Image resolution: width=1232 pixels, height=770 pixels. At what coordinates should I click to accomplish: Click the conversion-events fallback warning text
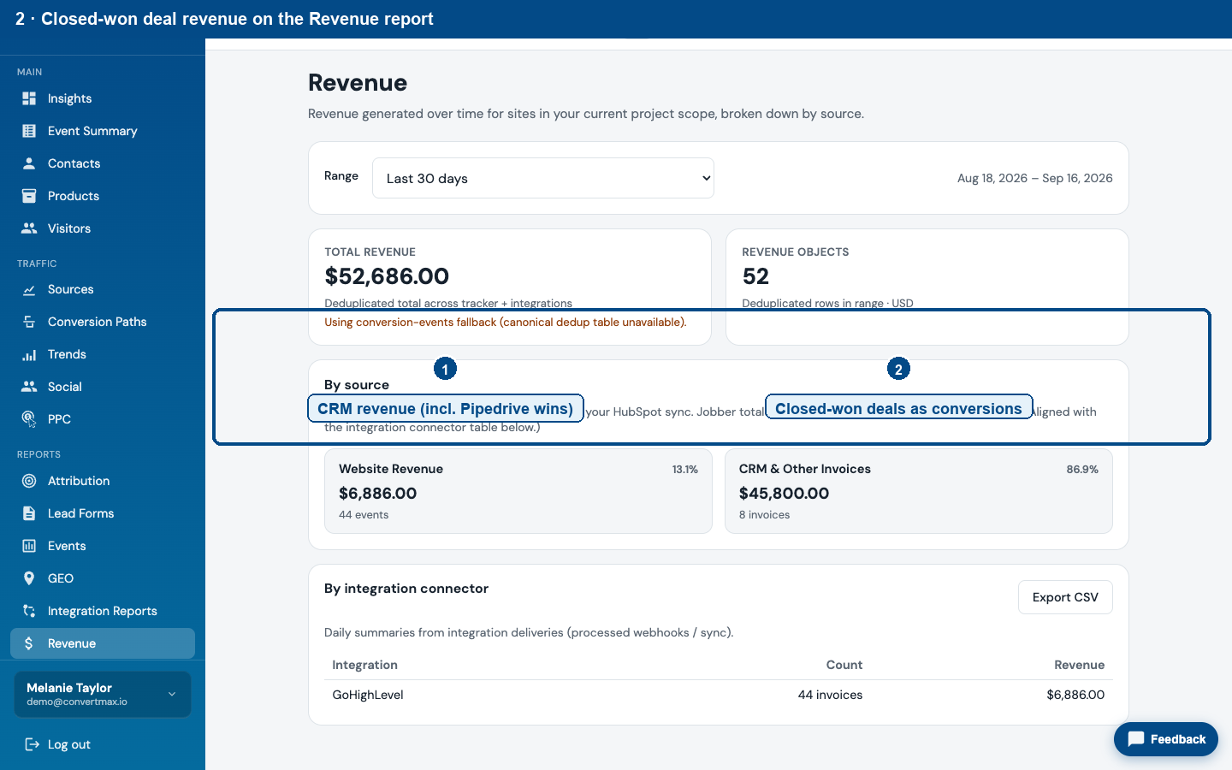point(506,323)
